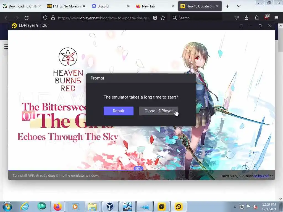Open the Vista 64 taskbar icon
Viewport: 283px width, 212px height.
pos(127,206)
